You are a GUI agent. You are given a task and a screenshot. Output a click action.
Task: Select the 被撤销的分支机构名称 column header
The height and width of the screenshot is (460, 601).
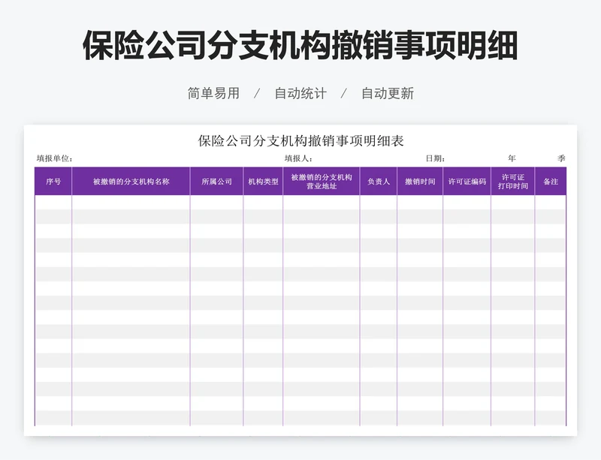point(131,182)
